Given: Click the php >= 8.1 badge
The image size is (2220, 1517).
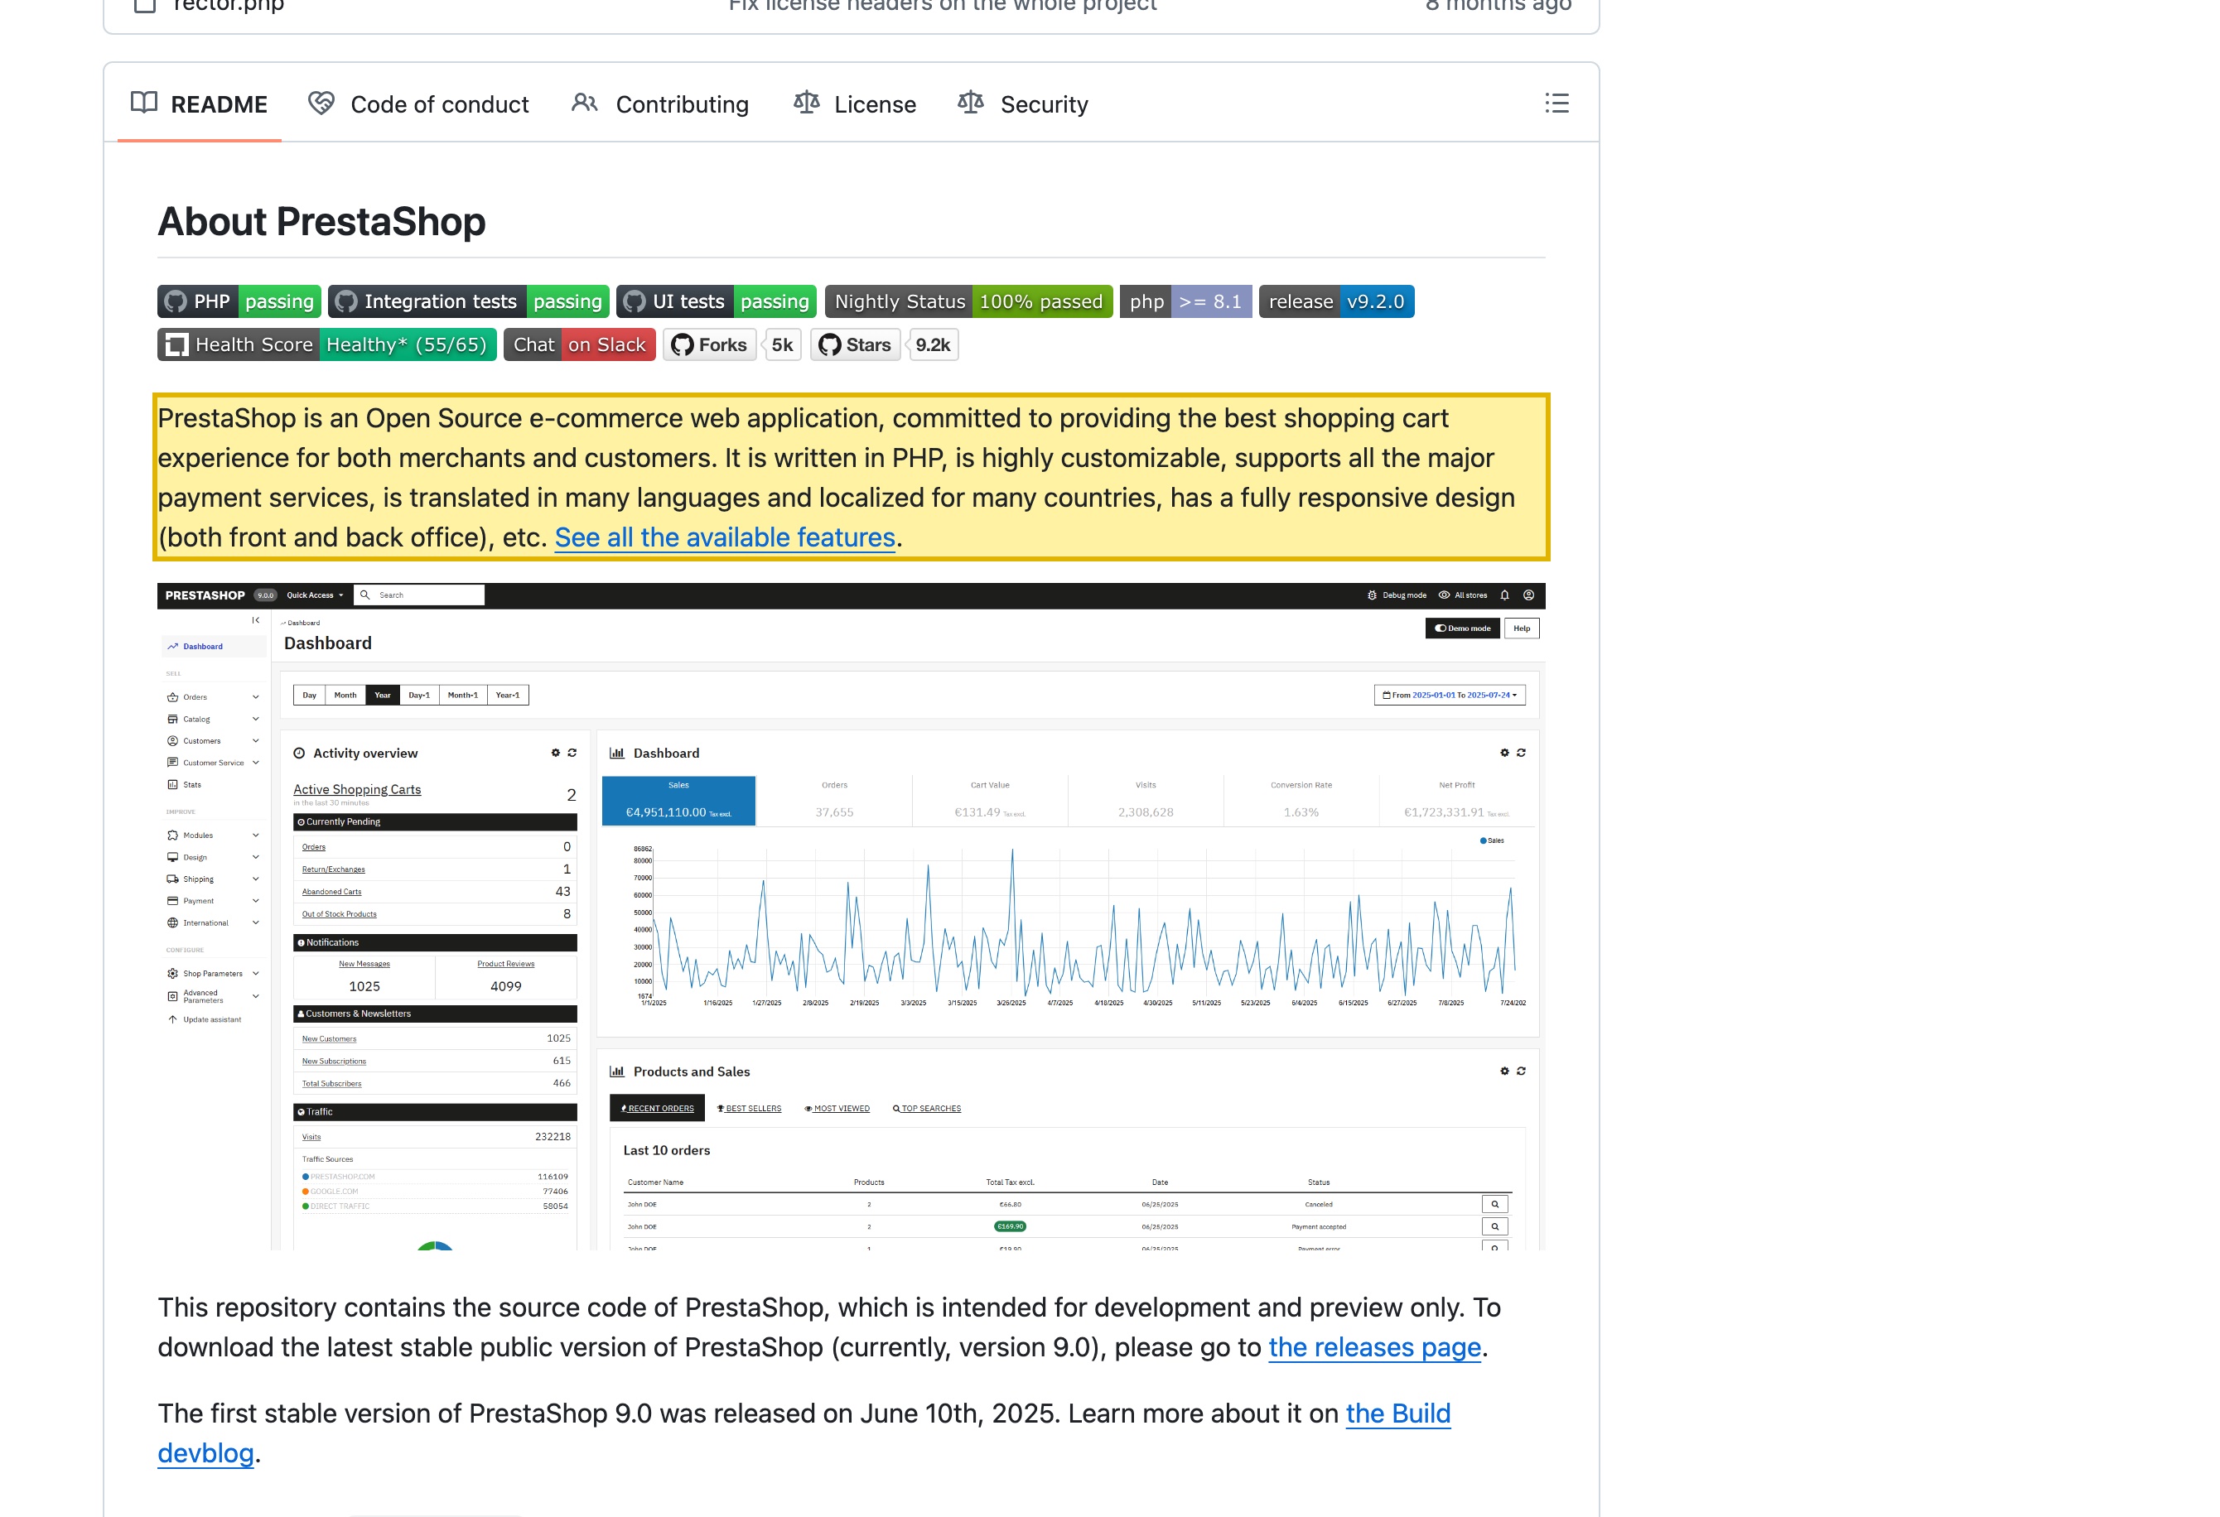Looking at the screenshot, I should 1185,301.
